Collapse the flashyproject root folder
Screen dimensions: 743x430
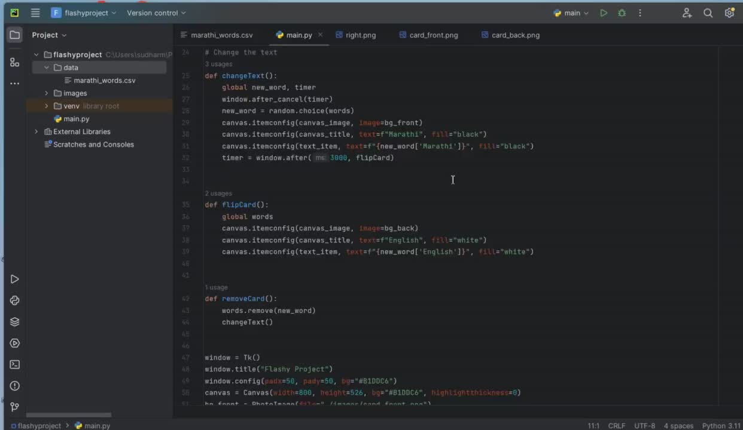coord(36,54)
